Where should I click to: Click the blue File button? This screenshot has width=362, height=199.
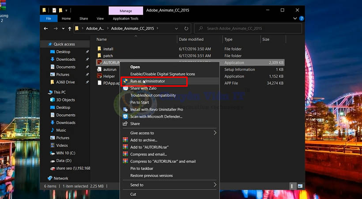(x=48, y=19)
